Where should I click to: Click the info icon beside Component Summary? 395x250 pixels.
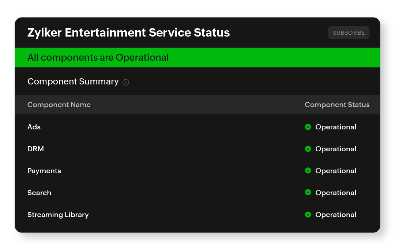126,82
